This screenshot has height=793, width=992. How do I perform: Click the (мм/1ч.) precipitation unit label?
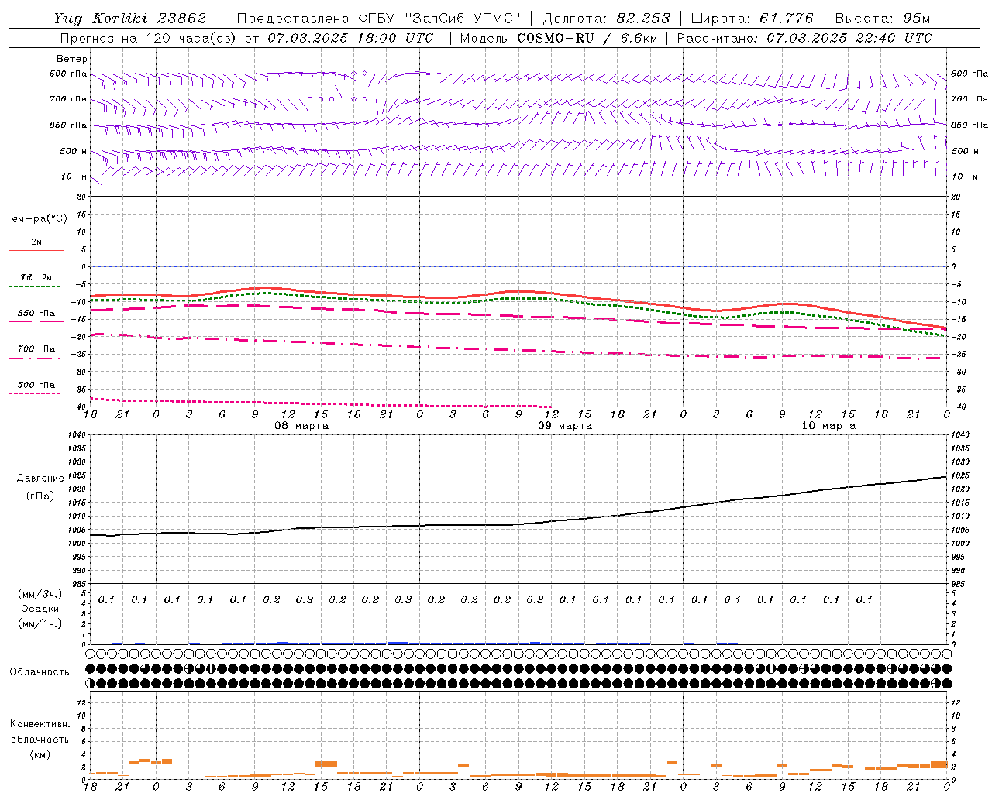pos(40,623)
